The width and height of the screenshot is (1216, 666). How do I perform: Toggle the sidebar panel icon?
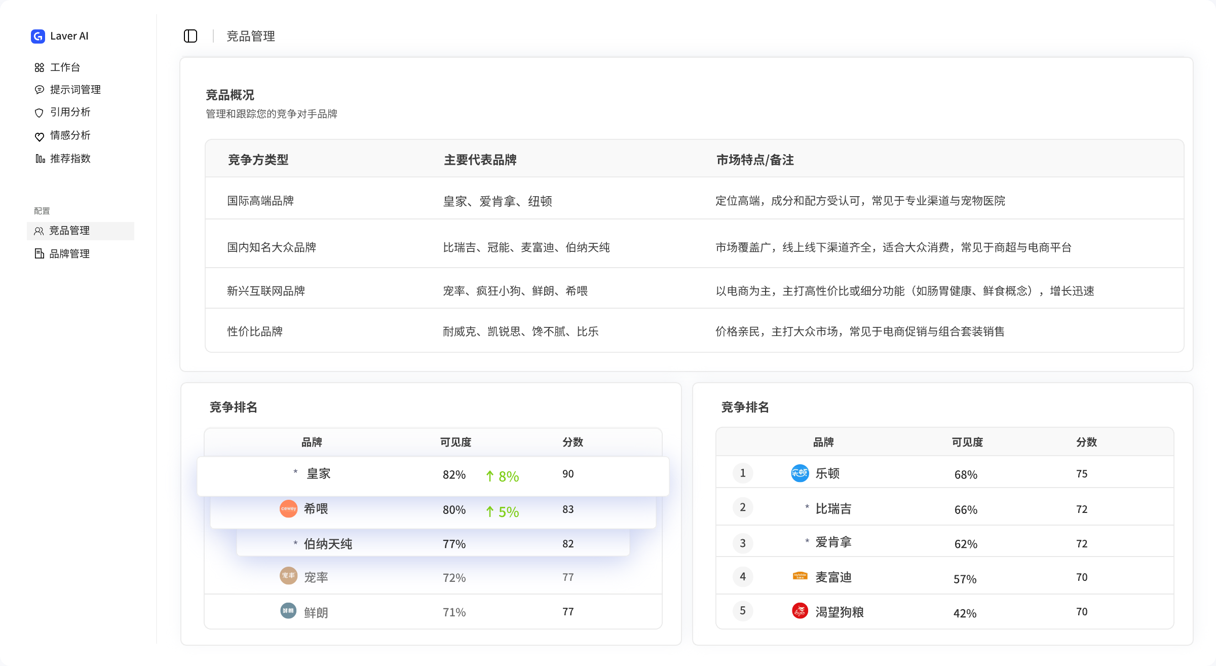pyautogui.click(x=190, y=36)
